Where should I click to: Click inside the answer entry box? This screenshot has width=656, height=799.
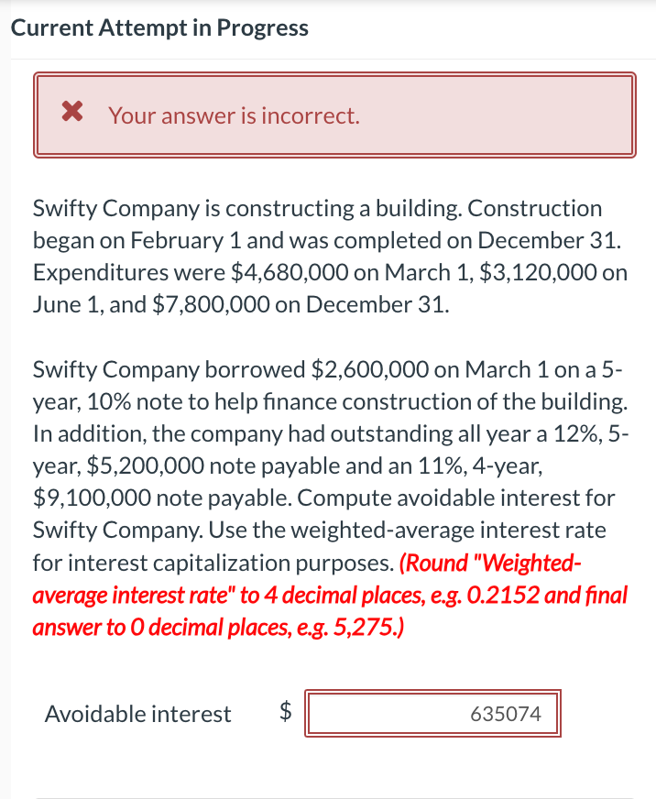[x=433, y=713]
